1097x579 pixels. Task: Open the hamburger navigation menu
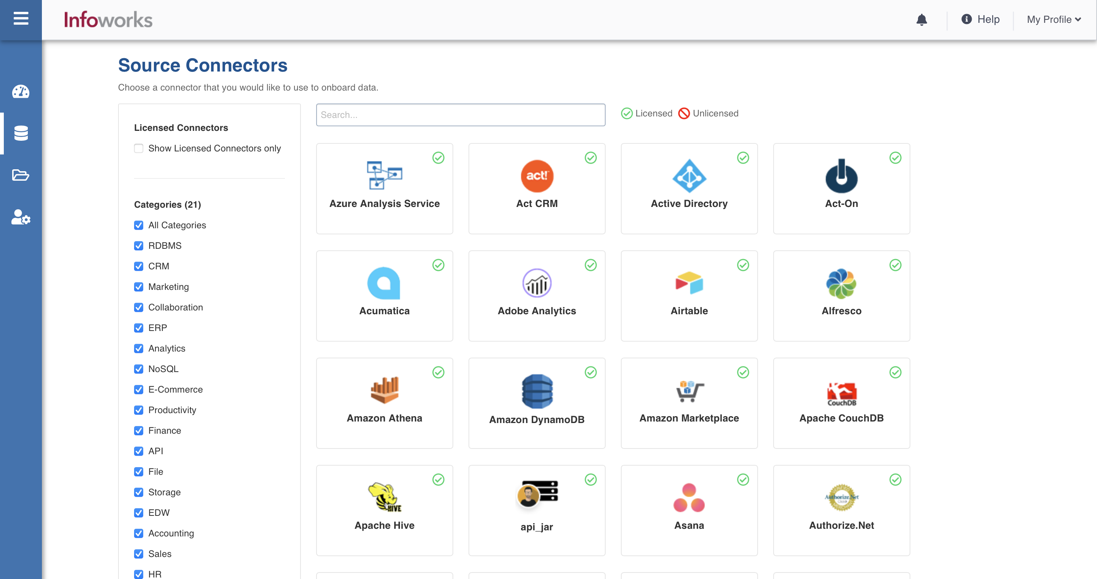click(x=21, y=19)
